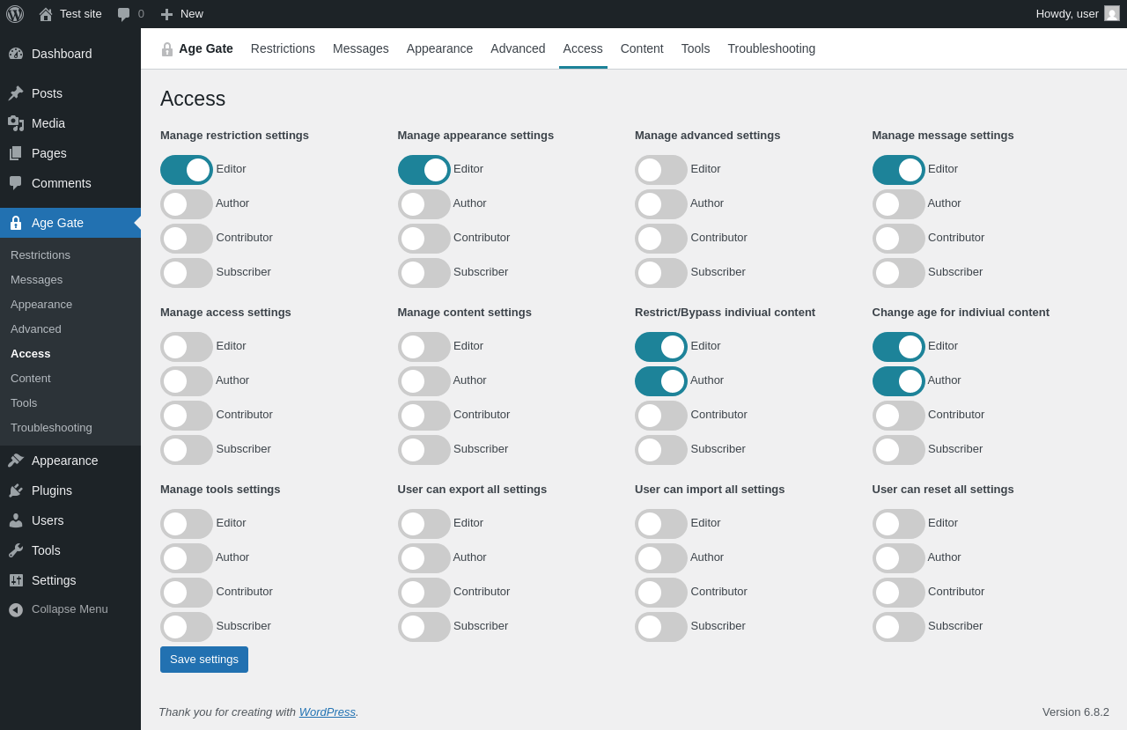The height and width of the screenshot is (730, 1127).
Task: Disable Editor toggle under Manage restriction settings
Action: [x=187, y=170]
